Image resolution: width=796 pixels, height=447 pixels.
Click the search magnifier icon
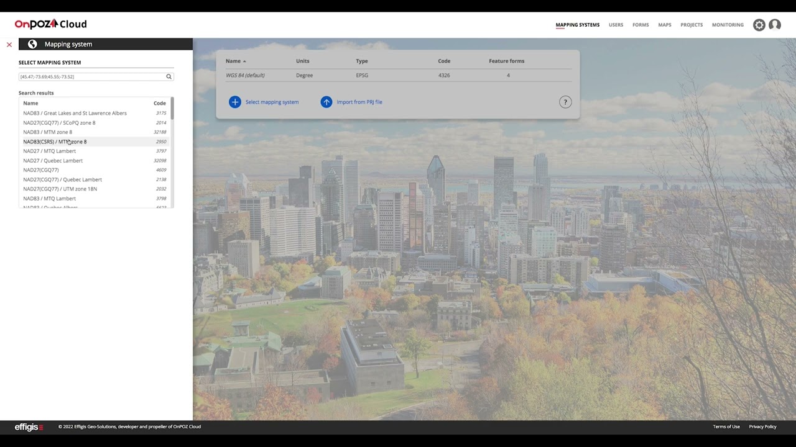pos(169,76)
